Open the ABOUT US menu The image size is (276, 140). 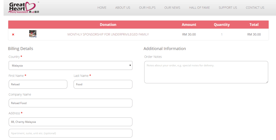pyautogui.click(x=123, y=8)
